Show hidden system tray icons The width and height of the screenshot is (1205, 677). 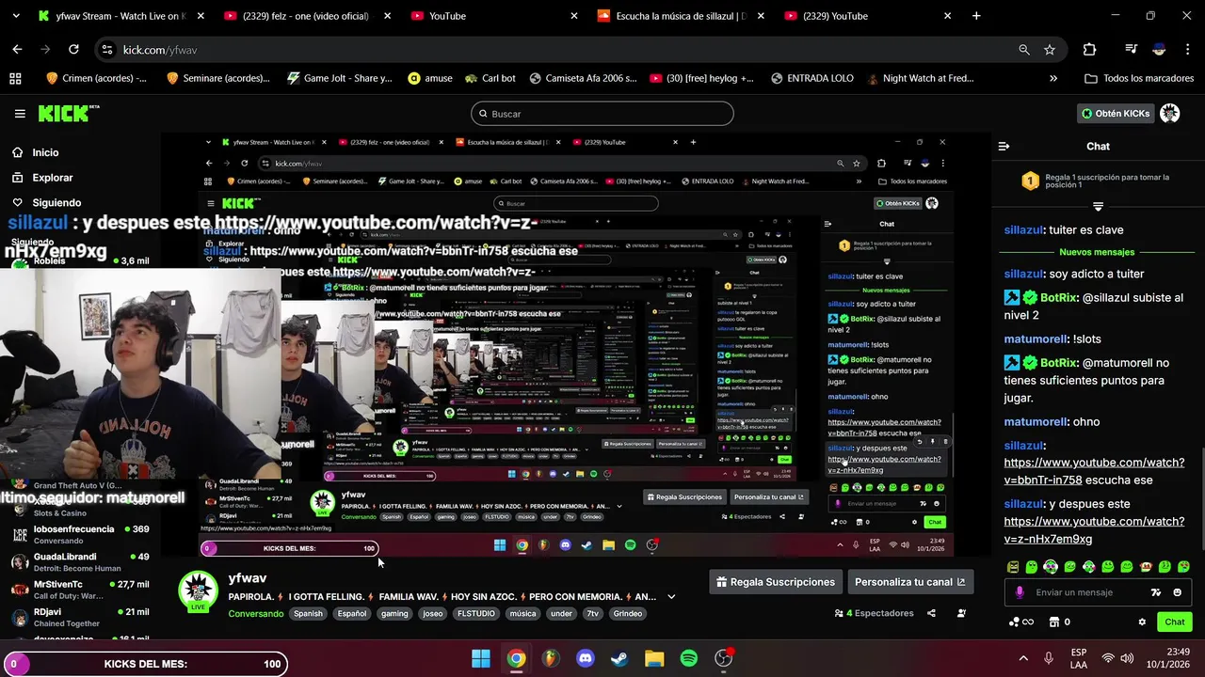point(1023,658)
